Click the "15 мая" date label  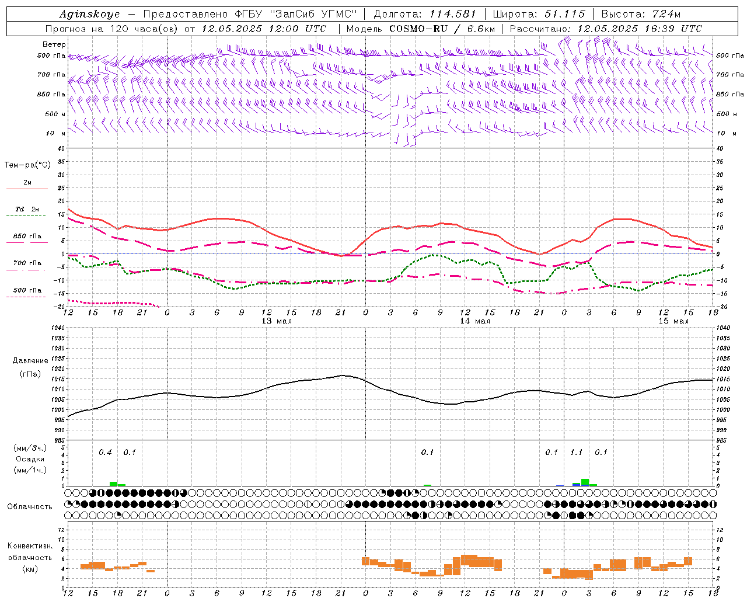point(673,321)
